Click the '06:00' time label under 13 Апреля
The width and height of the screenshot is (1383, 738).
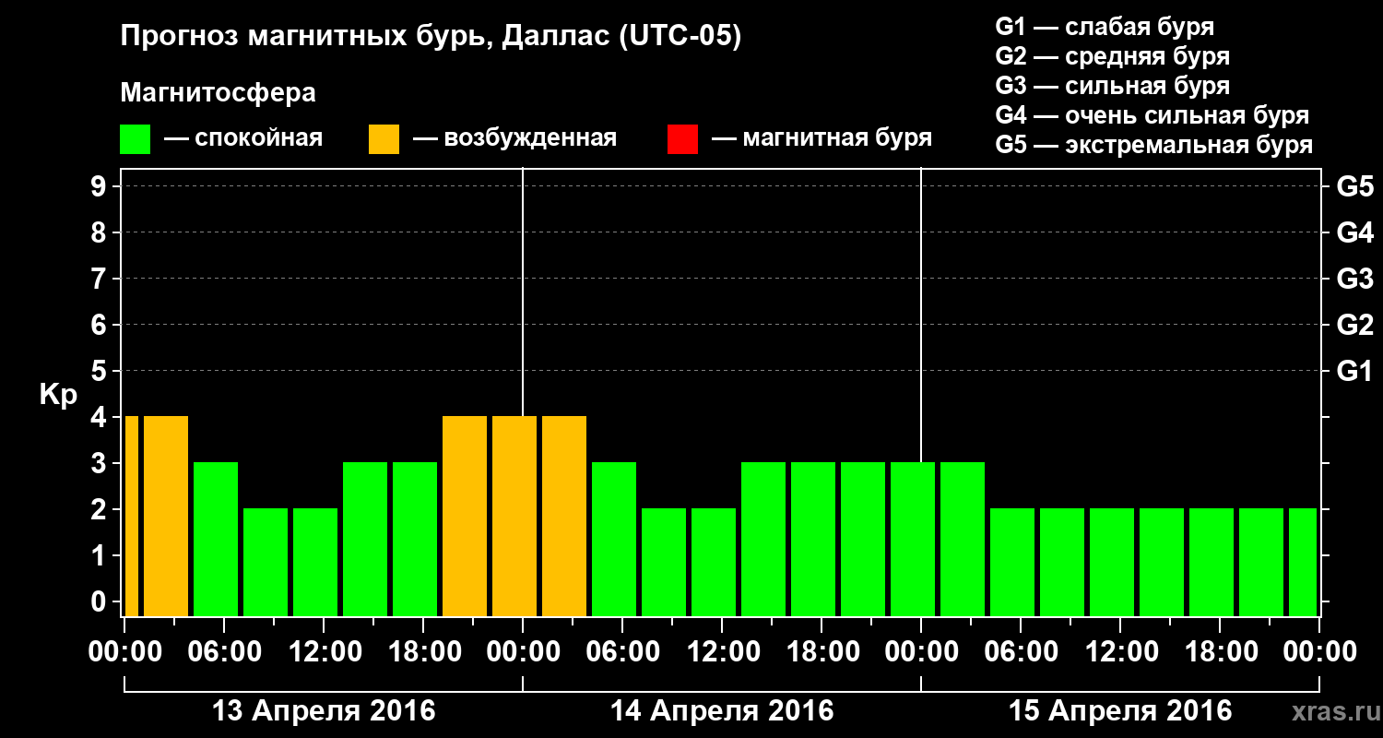point(223,652)
